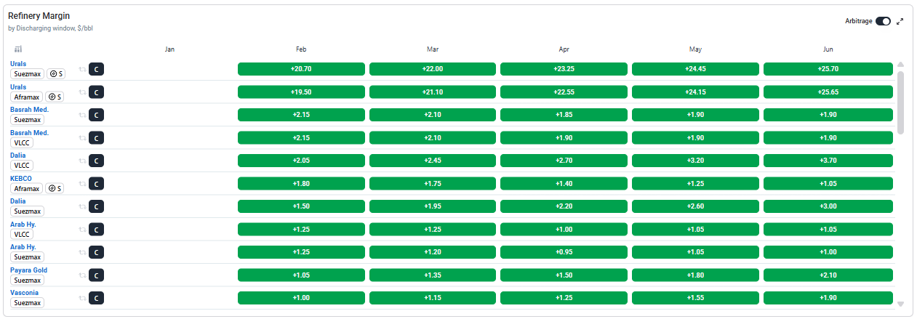Toggle the Arbitrage switch
The height and width of the screenshot is (319, 917).
[x=883, y=21]
